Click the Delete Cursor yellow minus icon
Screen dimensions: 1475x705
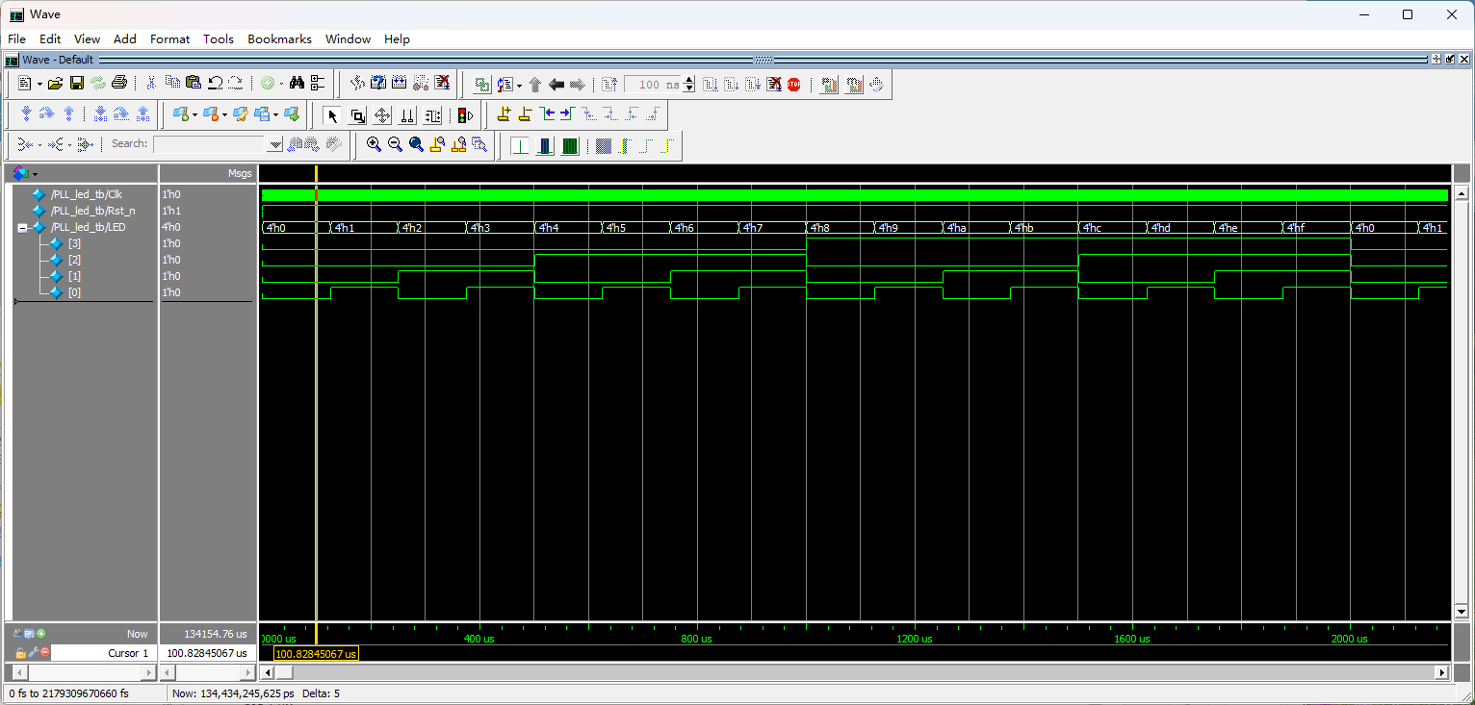coord(525,114)
